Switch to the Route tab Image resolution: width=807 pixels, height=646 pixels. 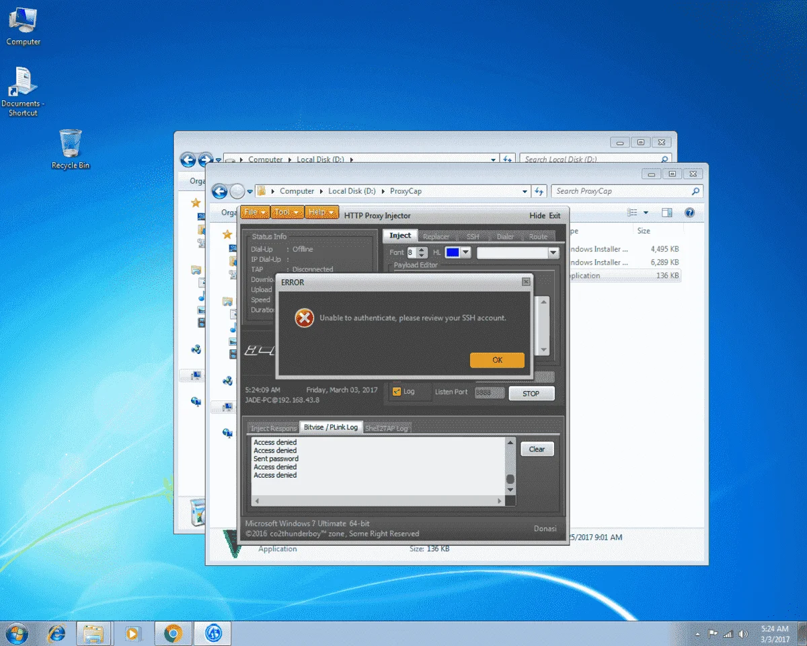[x=538, y=236]
